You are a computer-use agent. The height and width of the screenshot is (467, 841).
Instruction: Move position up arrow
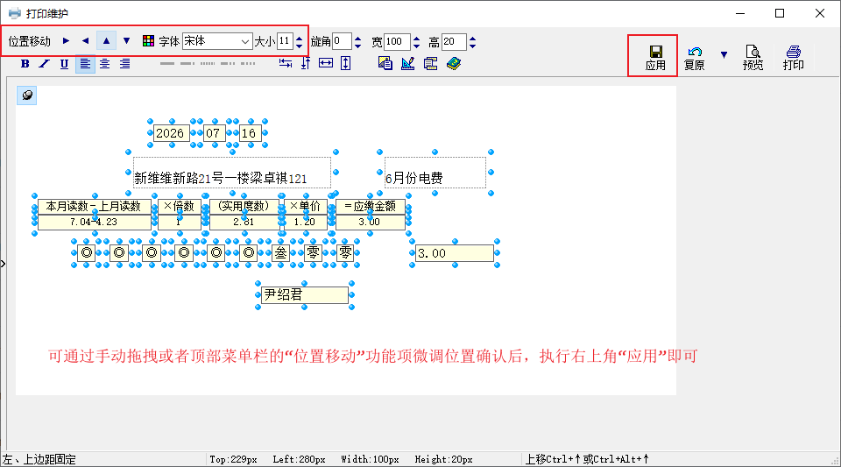(106, 41)
